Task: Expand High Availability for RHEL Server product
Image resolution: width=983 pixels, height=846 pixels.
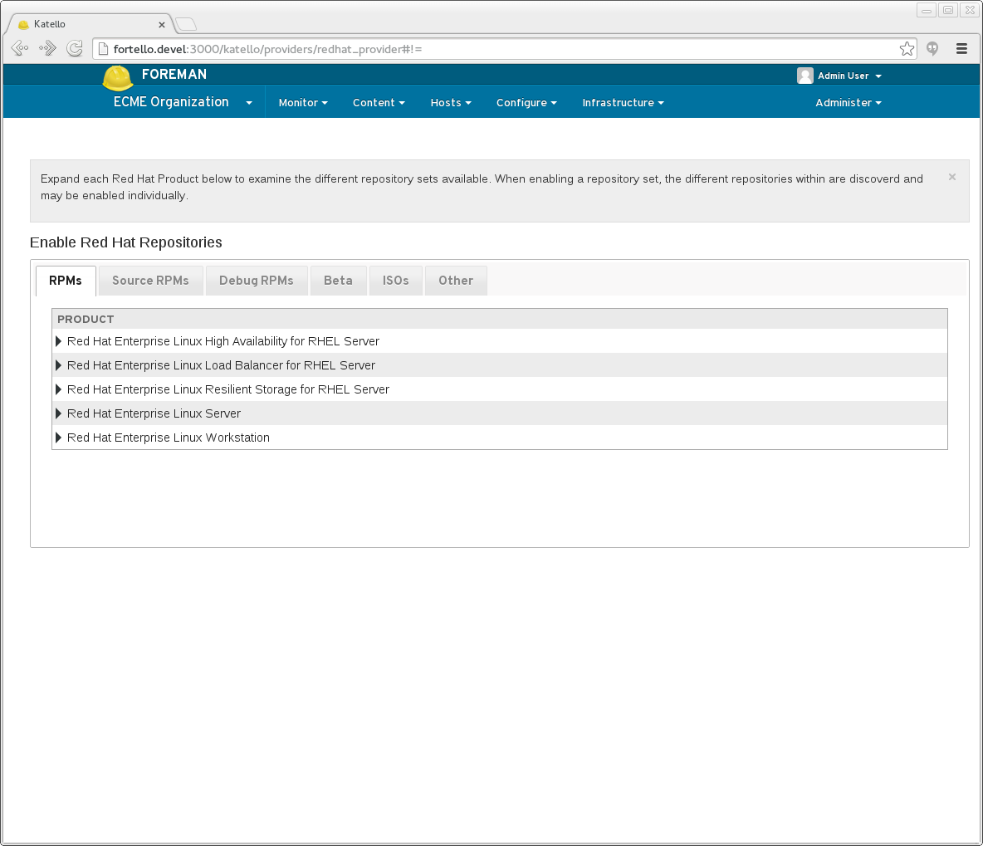Action: tap(58, 341)
